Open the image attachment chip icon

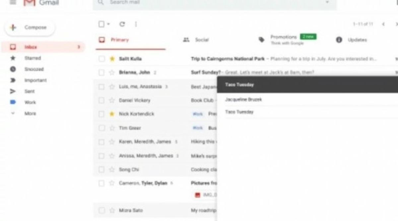click(x=198, y=195)
